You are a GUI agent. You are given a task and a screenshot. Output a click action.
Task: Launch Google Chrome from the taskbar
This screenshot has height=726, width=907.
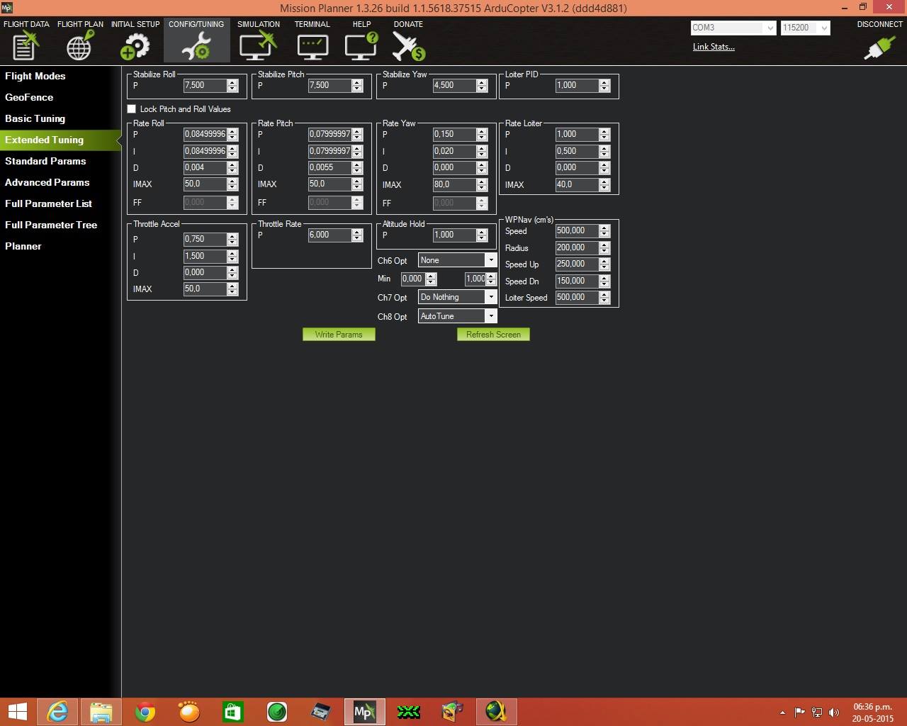pos(145,711)
